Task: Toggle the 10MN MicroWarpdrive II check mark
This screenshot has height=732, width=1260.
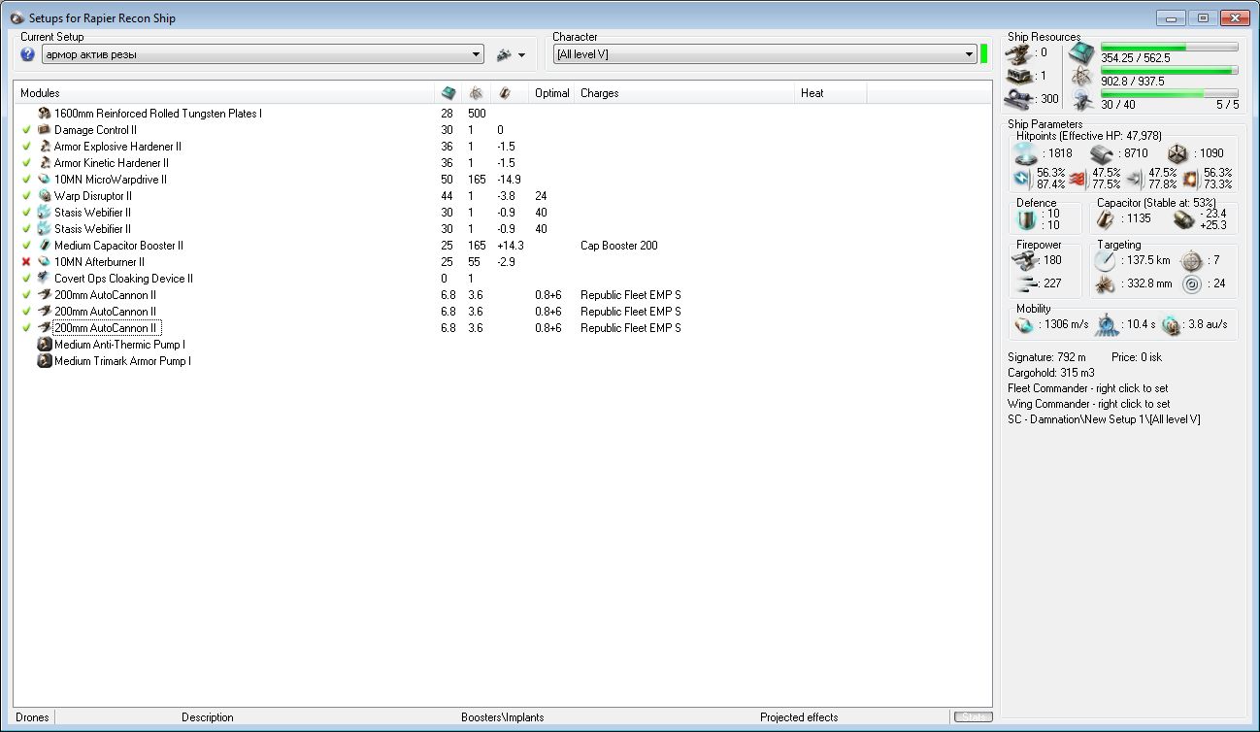Action: (x=26, y=180)
